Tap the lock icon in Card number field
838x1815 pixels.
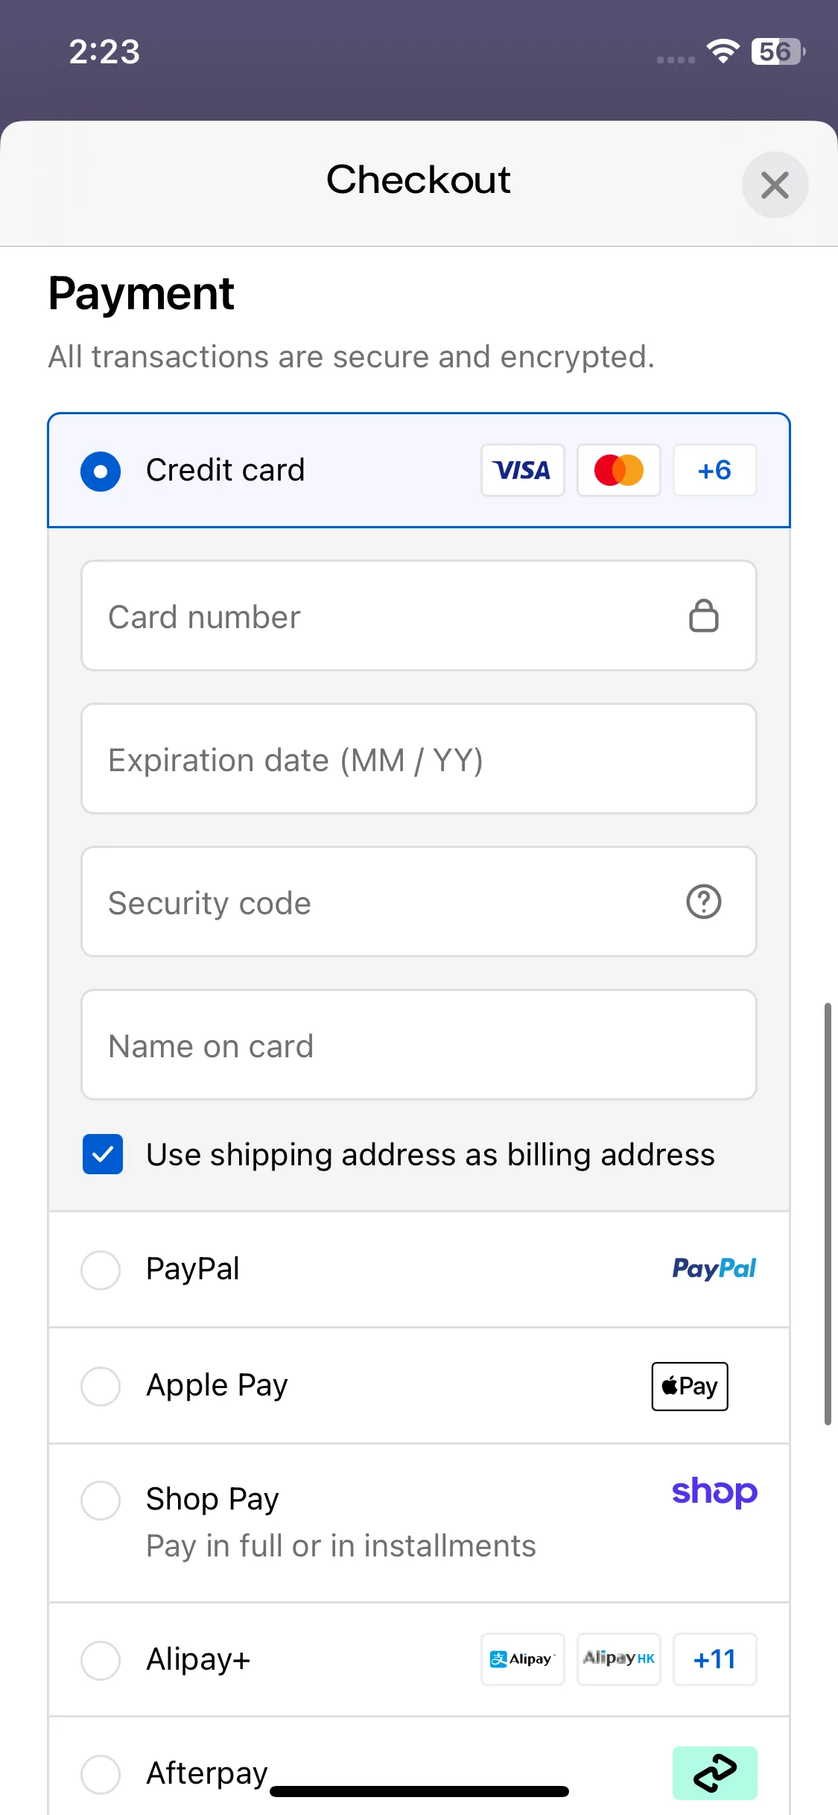pyautogui.click(x=703, y=615)
